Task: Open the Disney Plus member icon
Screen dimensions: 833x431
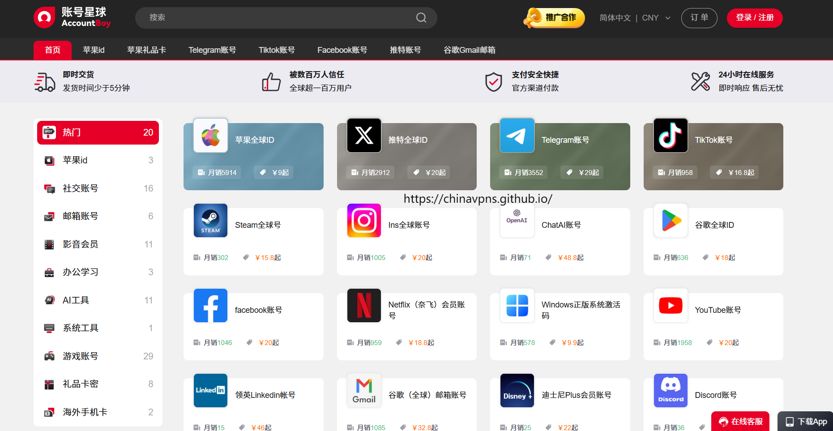Action: [517, 390]
